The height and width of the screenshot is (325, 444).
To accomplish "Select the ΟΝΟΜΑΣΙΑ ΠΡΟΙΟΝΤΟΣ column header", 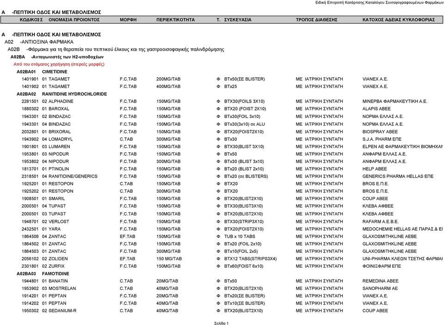I will tap(74, 20).
